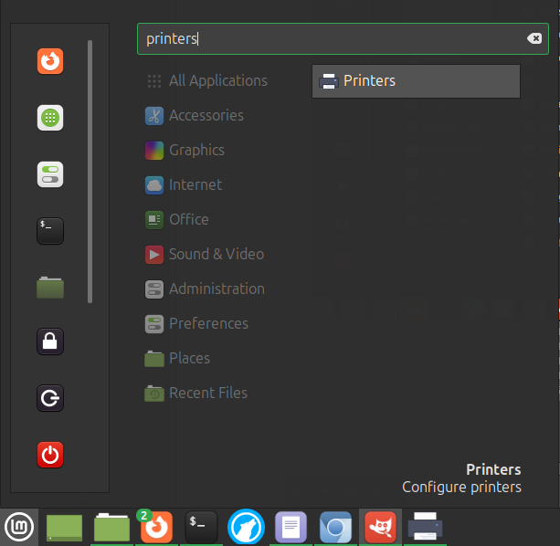Open the Sound & Video category
Screen dimensions: 560x546
tap(216, 255)
